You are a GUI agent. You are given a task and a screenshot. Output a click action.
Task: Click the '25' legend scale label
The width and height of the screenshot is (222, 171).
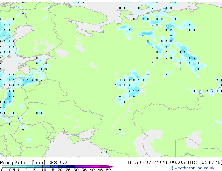(x=68, y=170)
